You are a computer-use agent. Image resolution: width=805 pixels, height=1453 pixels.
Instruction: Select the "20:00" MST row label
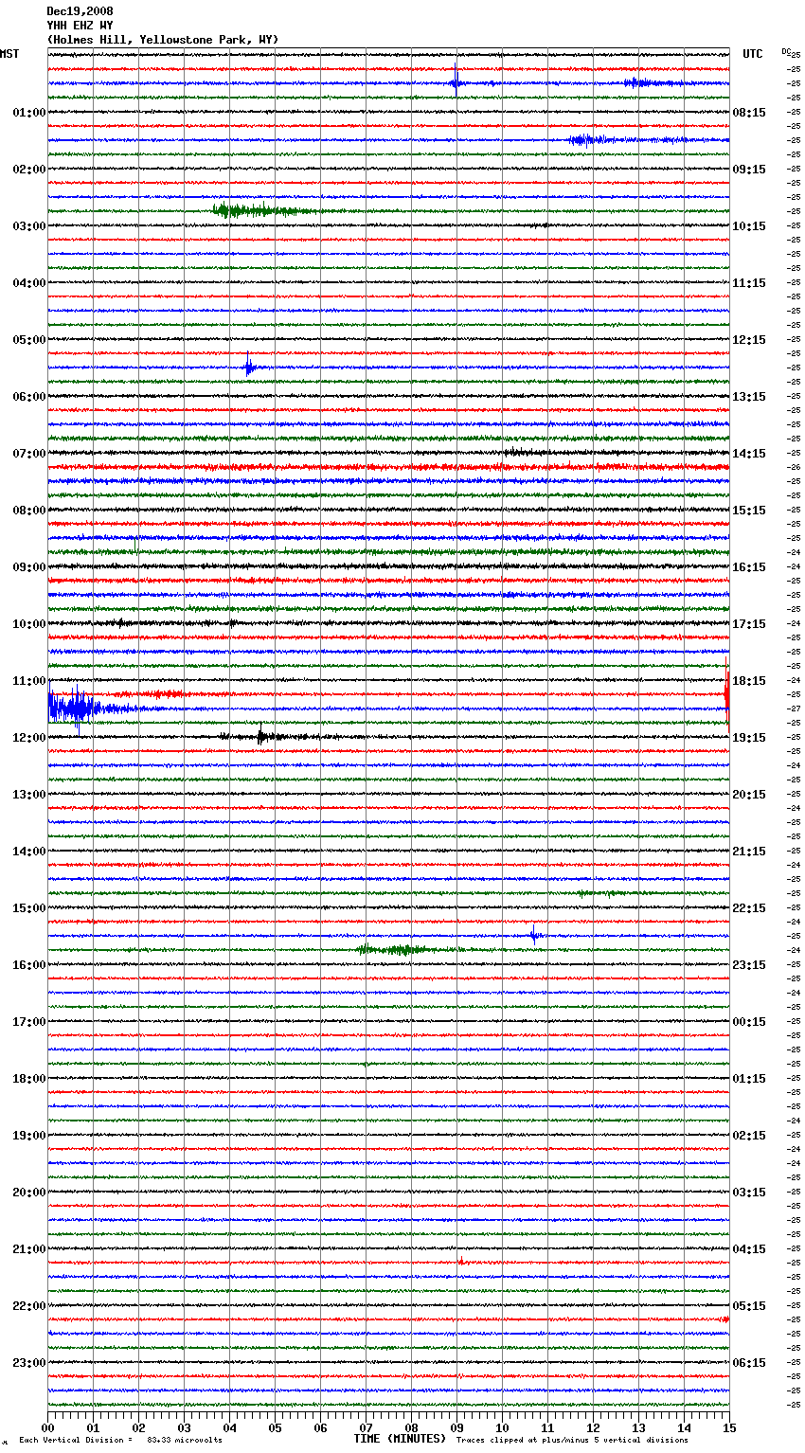pyautogui.click(x=28, y=1193)
